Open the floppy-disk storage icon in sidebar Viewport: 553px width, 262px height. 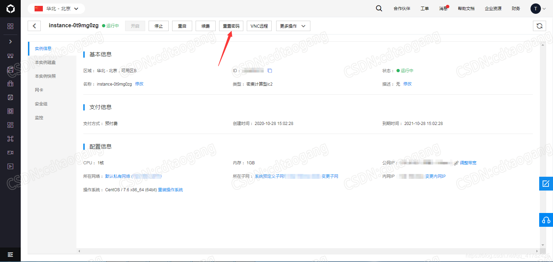point(10,70)
